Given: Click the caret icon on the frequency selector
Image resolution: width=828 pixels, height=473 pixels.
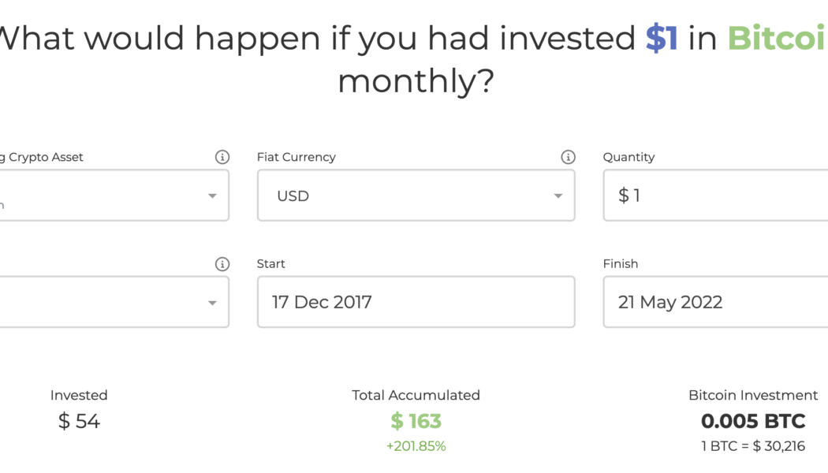Looking at the screenshot, I should click(212, 302).
